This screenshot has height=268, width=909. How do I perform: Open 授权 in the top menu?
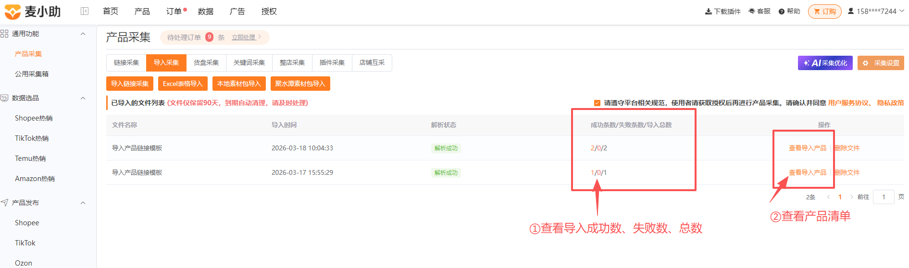point(269,12)
